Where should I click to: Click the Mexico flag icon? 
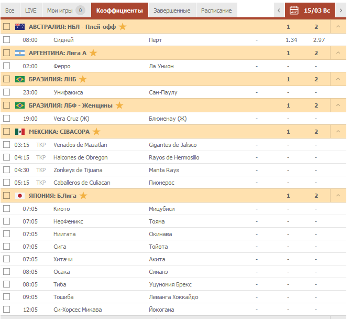(x=20, y=132)
